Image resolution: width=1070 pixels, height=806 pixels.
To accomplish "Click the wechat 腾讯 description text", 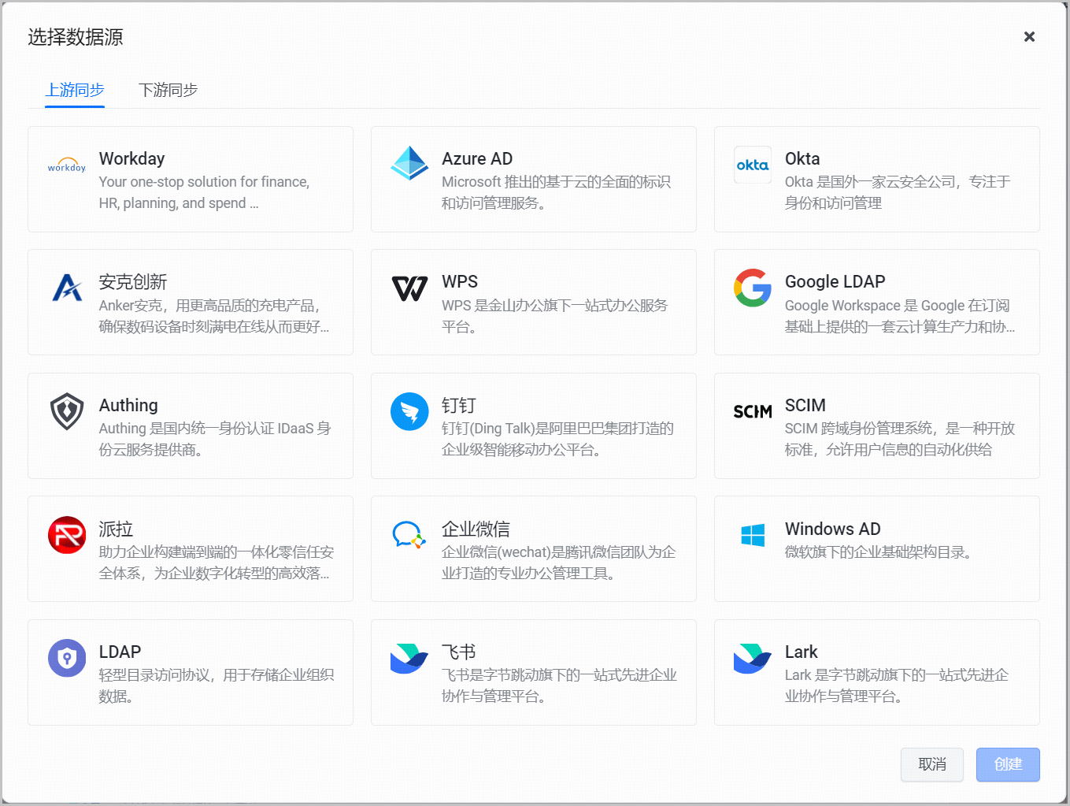I will [x=559, y=563].
